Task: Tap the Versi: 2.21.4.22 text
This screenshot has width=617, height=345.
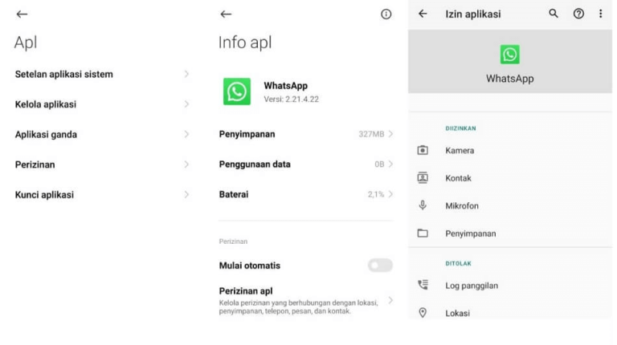Action: pyautogui.click(x=291, y=99)
